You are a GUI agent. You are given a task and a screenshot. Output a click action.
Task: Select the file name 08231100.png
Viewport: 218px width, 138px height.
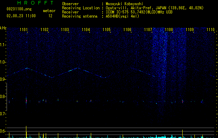point(19,9)
